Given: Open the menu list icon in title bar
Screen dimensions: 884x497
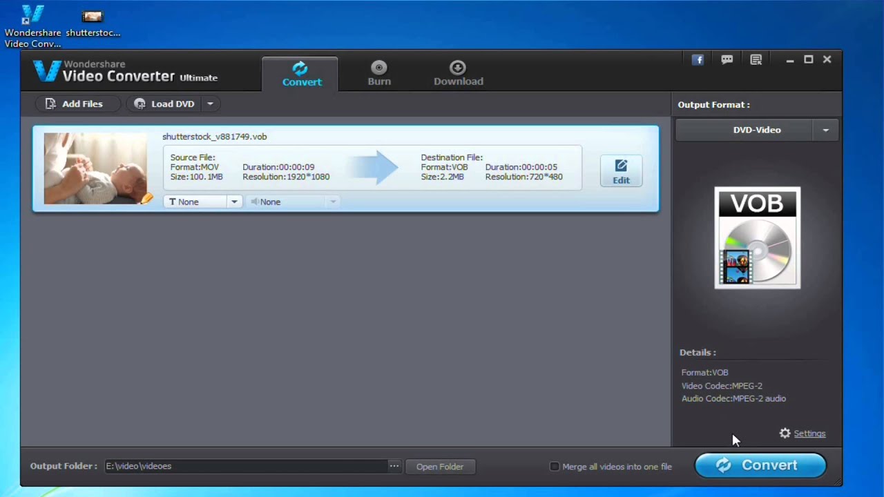Looking at the screenshot, I should (x=756, y=60).
